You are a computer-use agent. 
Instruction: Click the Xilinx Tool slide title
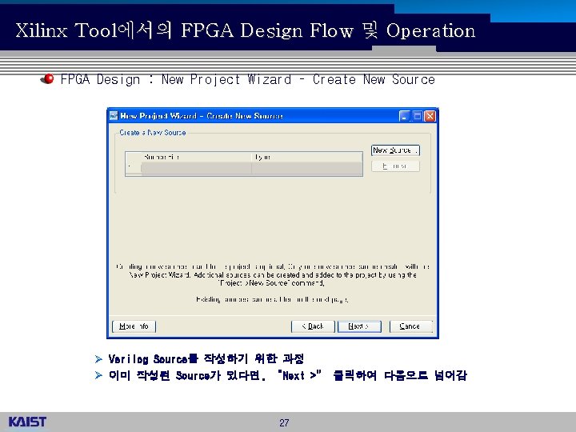coord(246,30)
